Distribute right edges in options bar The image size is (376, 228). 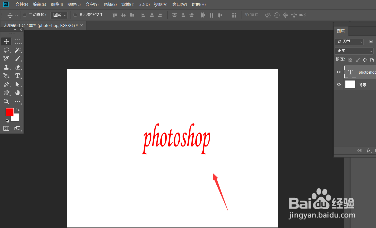pyautogui.click(x=220, y=15)
